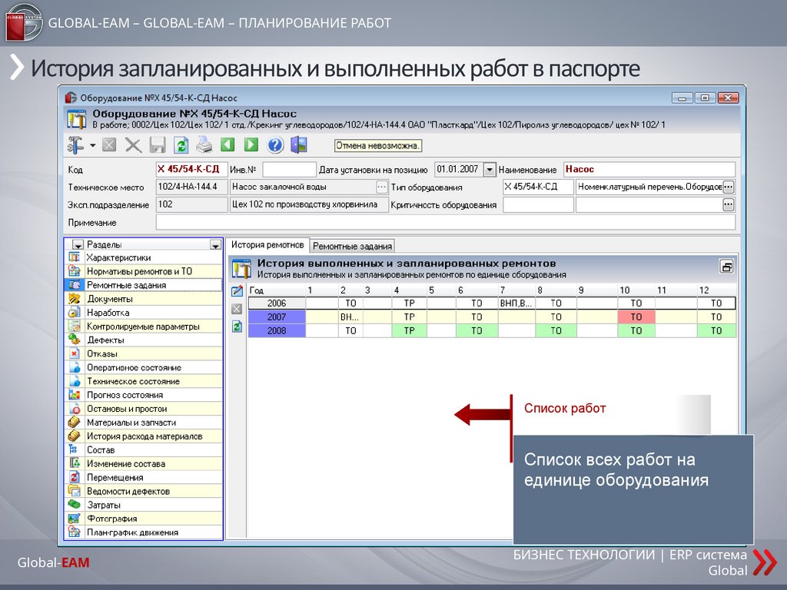
Task: Click the Примечание input field
Action: click(x=445, y=222)
